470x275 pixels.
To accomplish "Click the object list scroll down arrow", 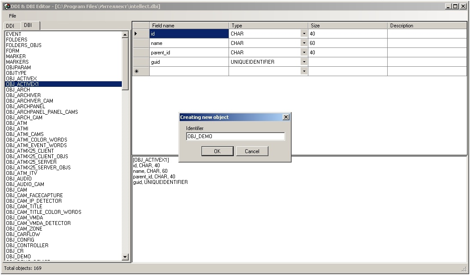I will (x=125, y=257).
